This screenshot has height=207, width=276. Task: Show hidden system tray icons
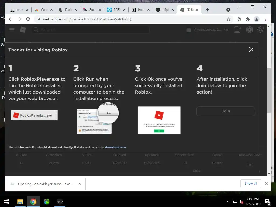click(228, 202)
